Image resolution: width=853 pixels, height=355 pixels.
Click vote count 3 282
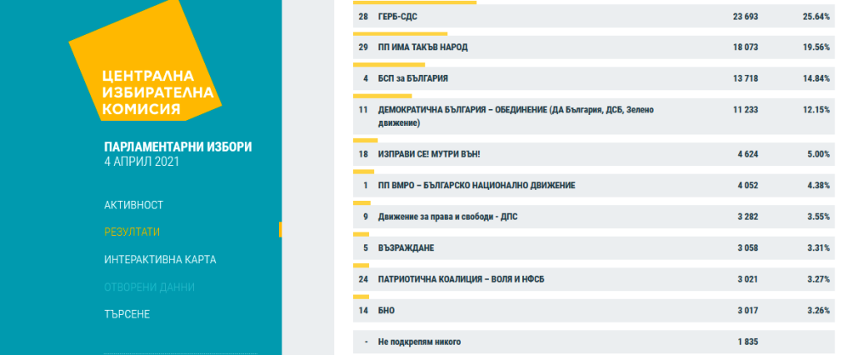coord(747,217)
